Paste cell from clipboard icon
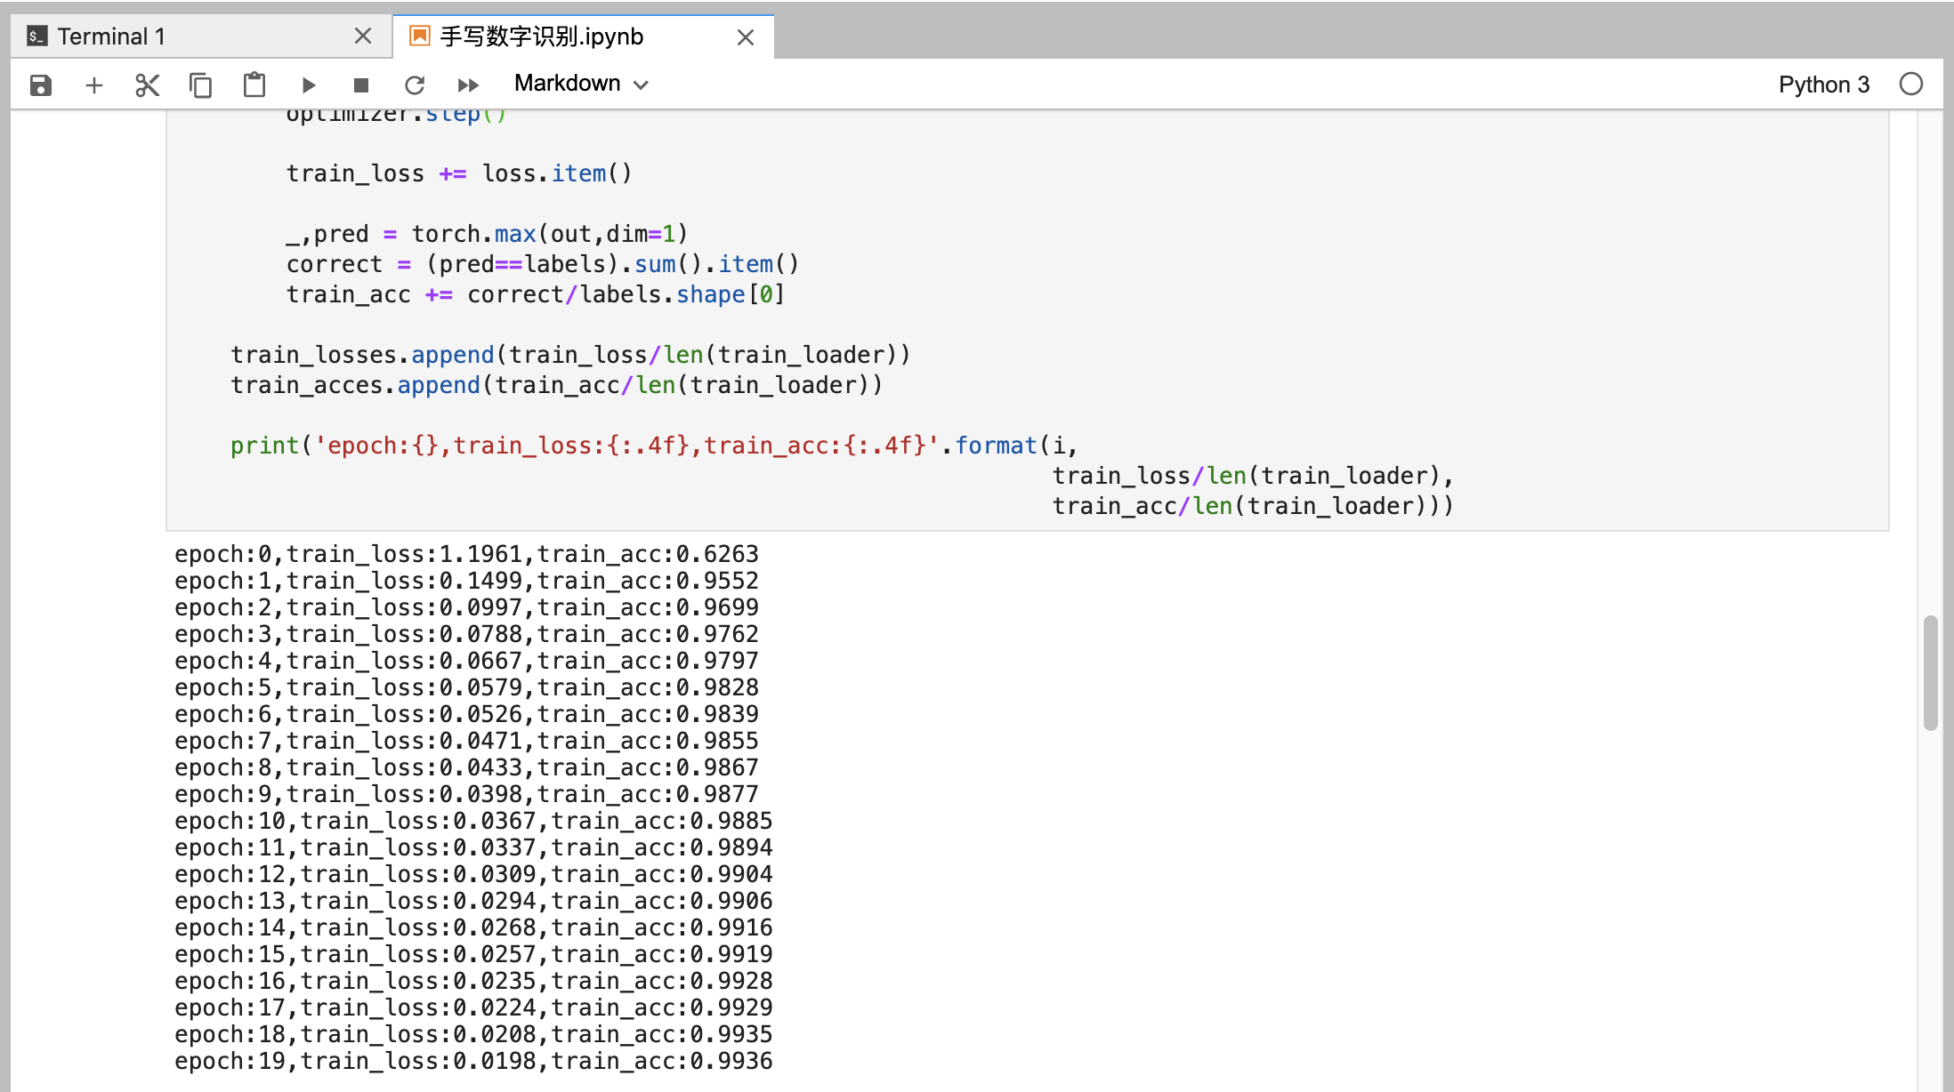 pos(254,85)
